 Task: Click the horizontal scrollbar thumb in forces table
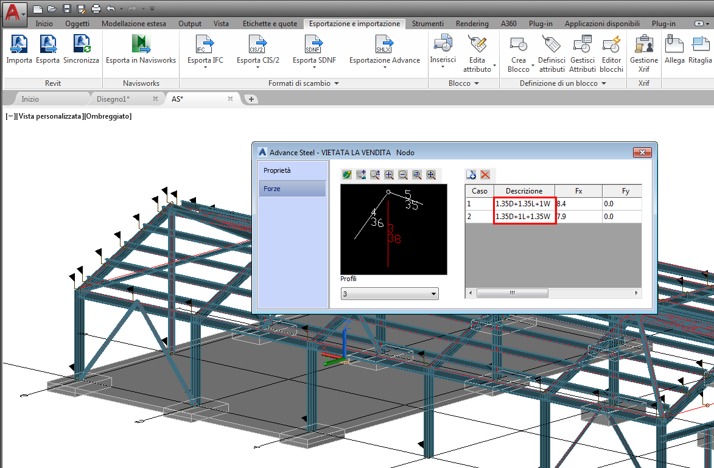513,293
